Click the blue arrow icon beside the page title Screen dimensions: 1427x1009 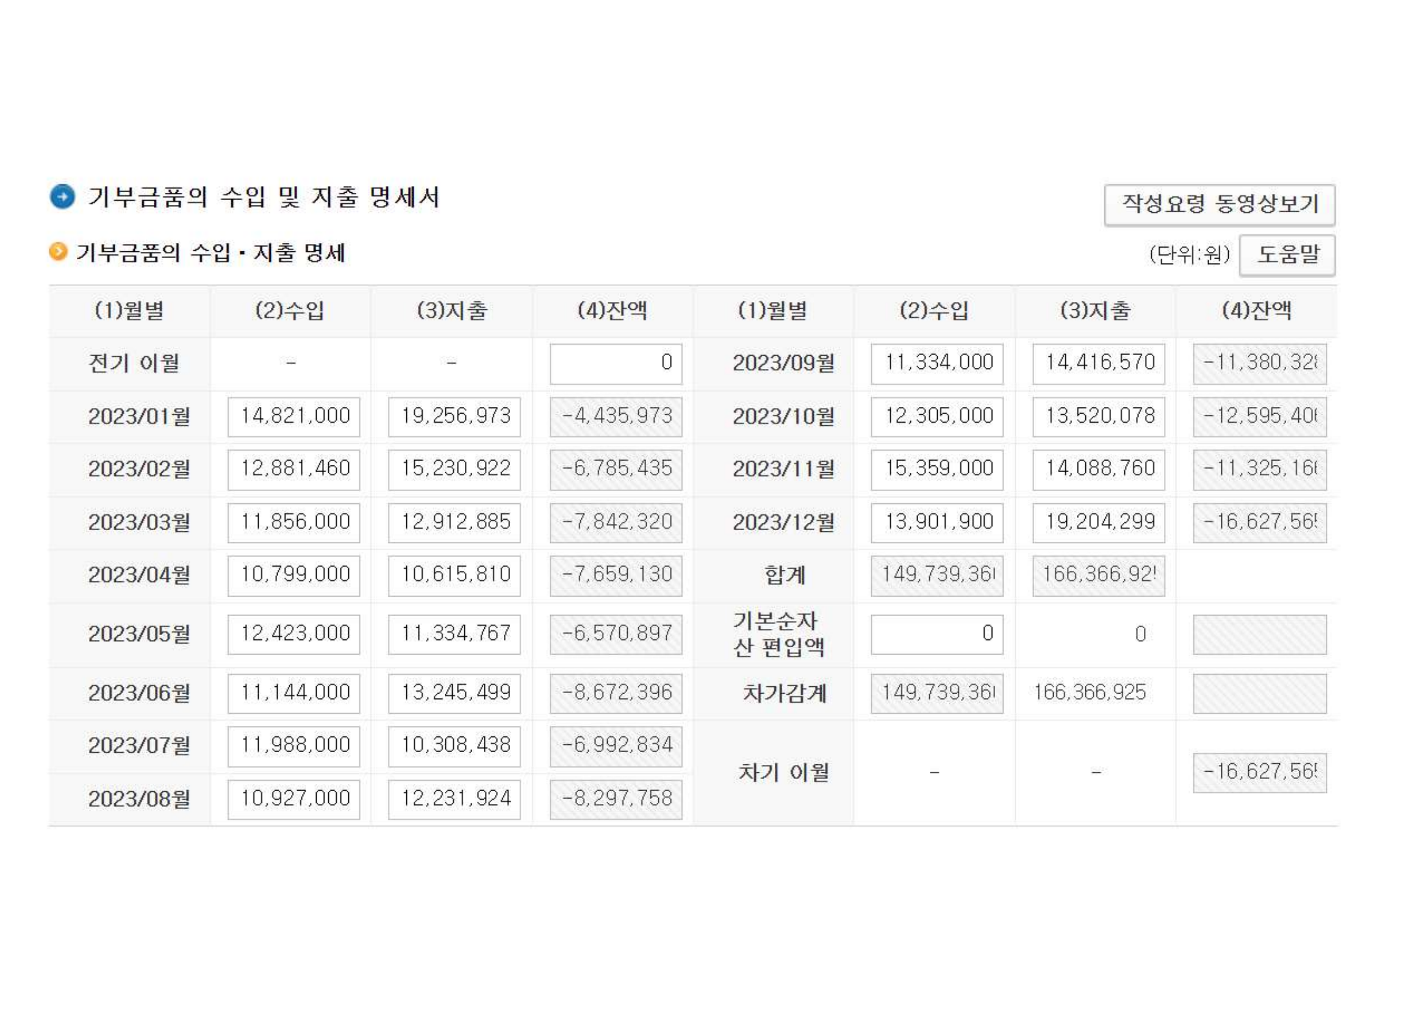click(x=62, y=197)
